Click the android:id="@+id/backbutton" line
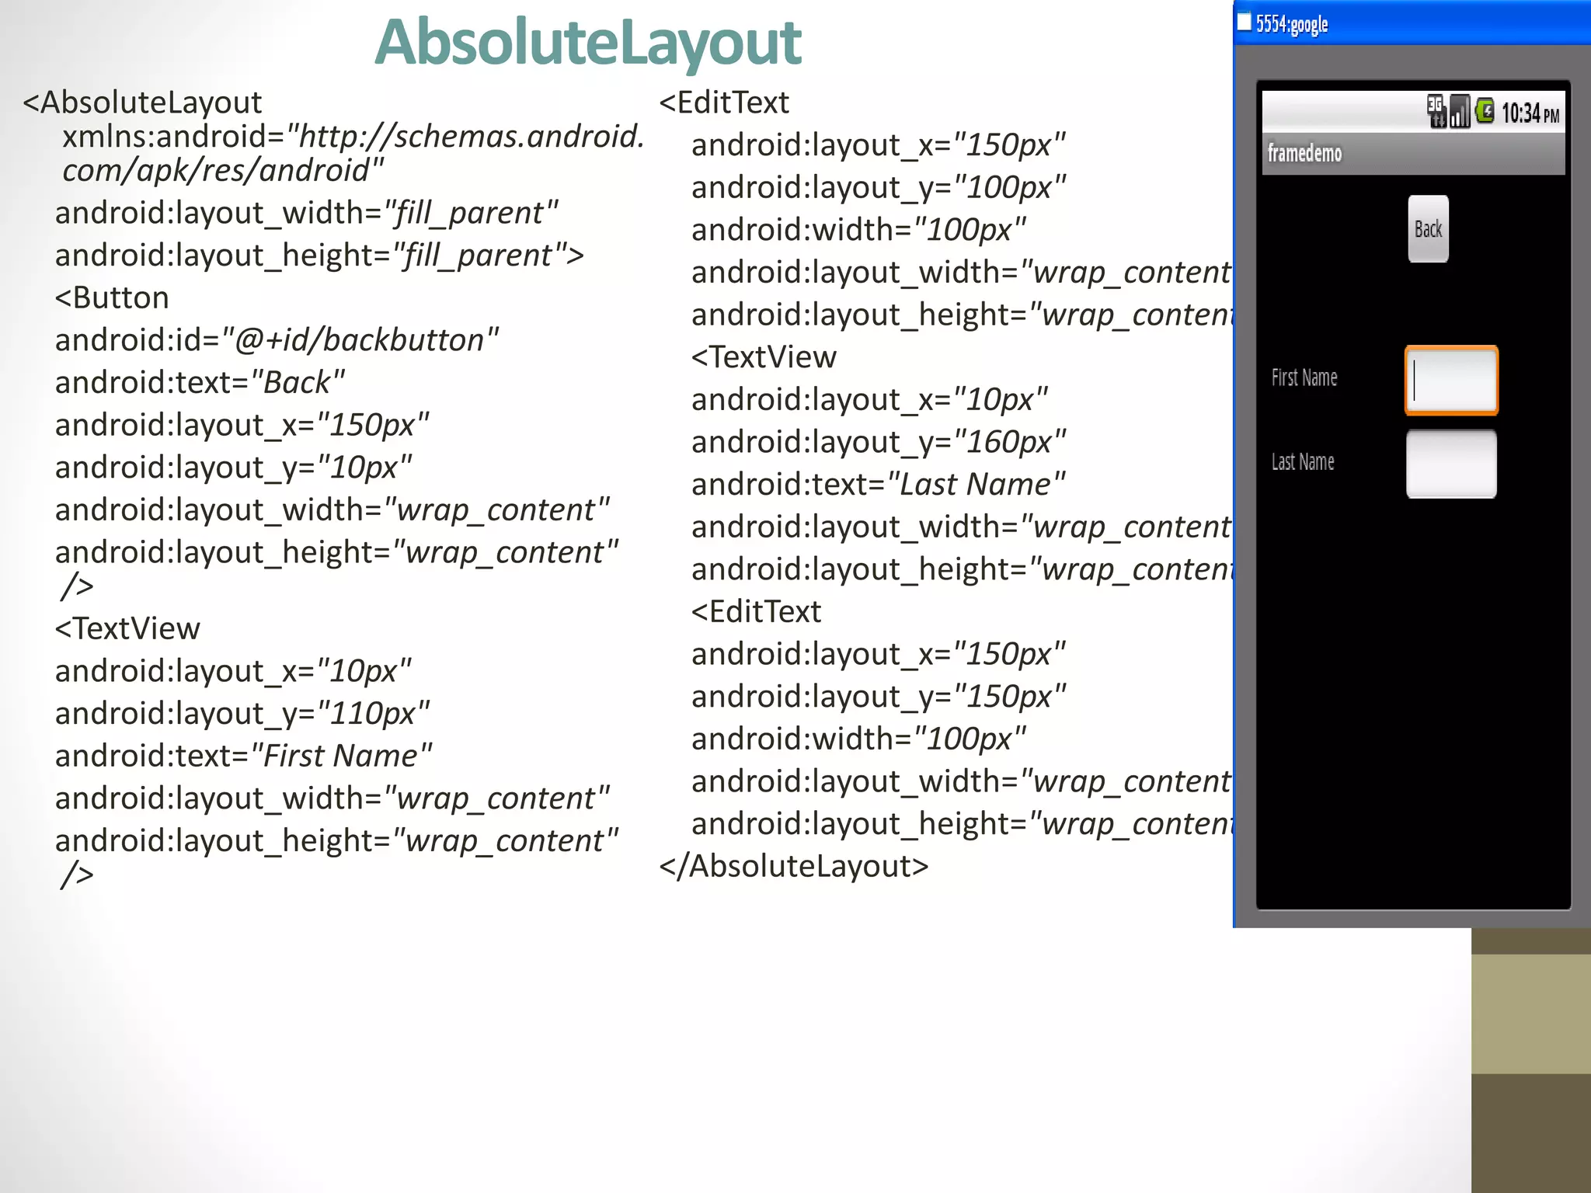 point(277,340)
